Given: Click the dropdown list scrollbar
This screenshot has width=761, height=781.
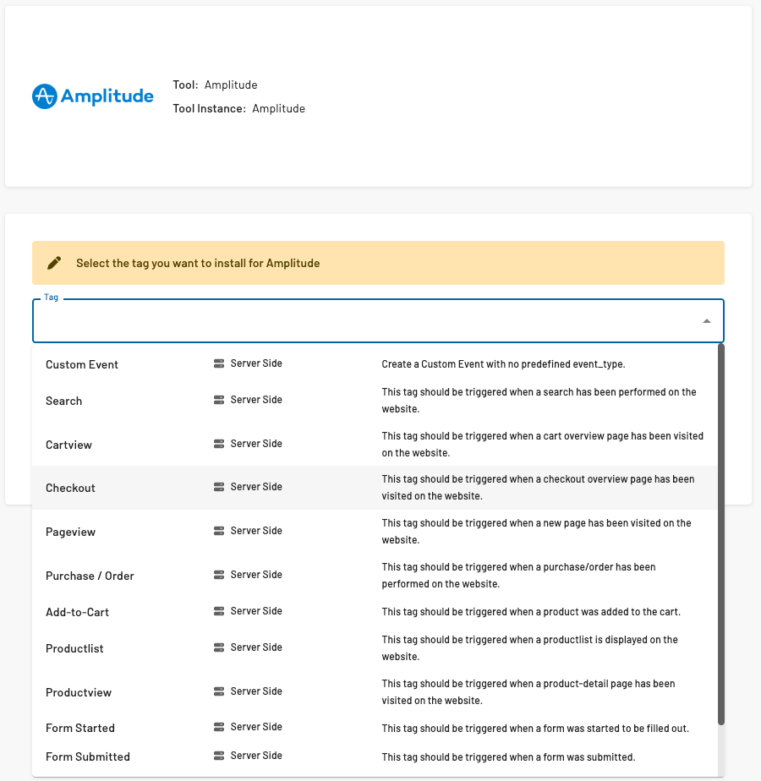Looking at the screenshot, I should click(721, 532).
